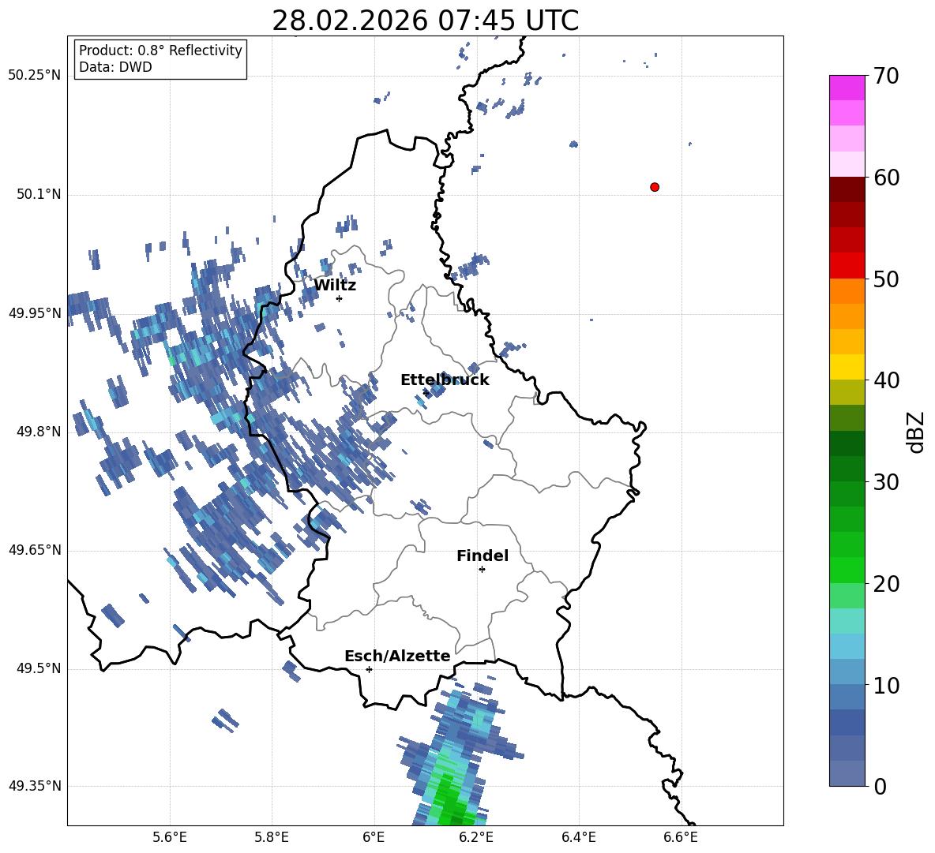The width and height of the screenshot is (935, 853).
Task: Click the magenta top segment of the colorbar
Action: [847, 88]
